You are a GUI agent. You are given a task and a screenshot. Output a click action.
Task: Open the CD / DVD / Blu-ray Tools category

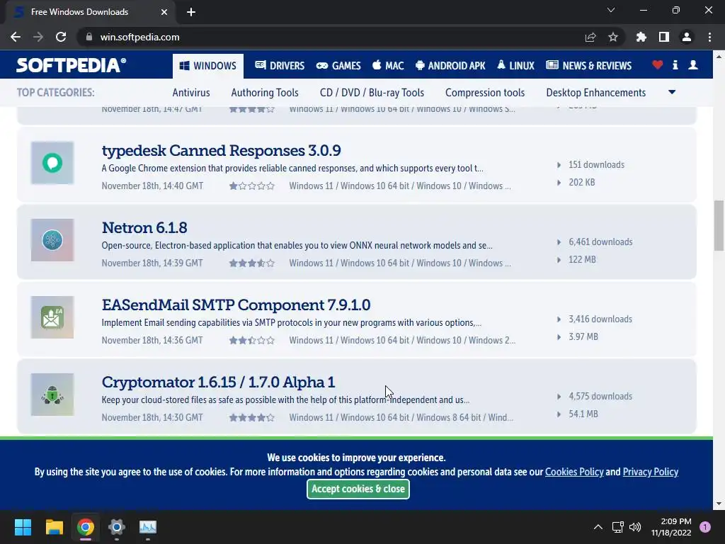point(372,93)
